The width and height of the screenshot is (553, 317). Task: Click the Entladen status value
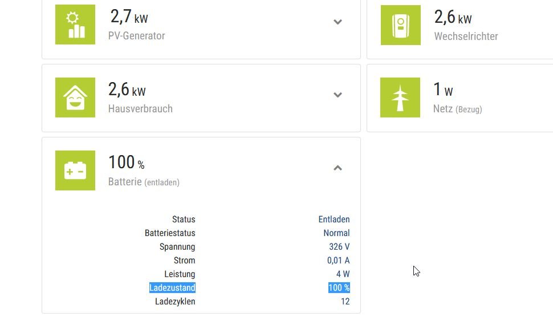pos(334,220)
